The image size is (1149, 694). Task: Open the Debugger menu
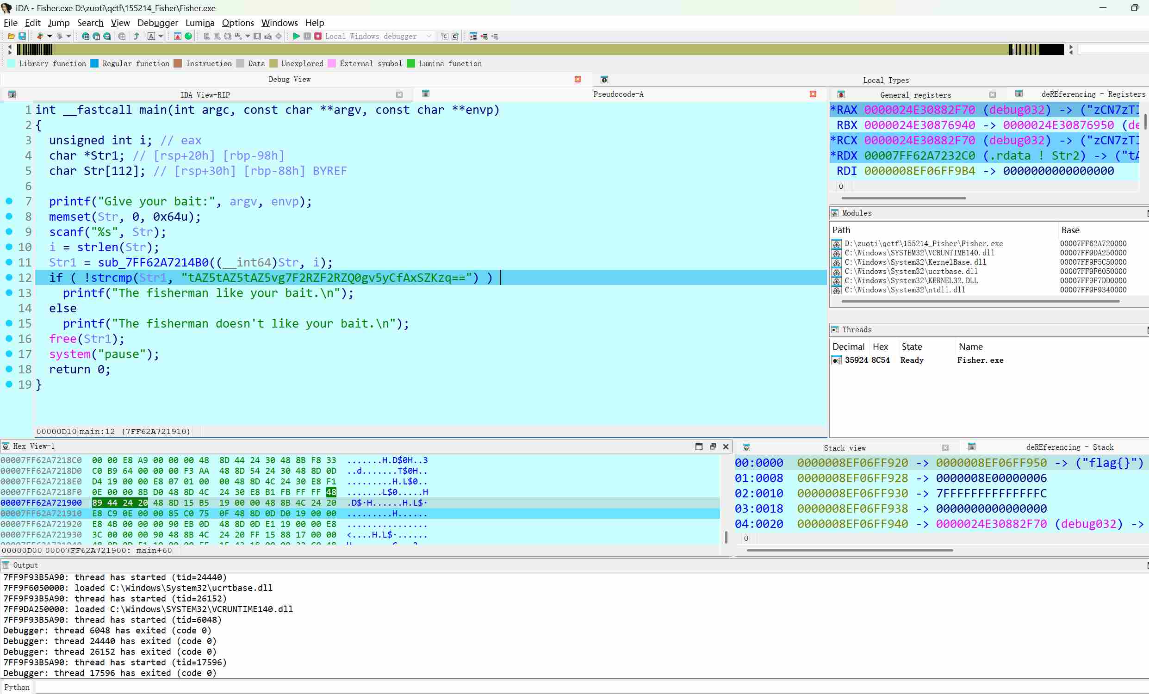[157, 22]
